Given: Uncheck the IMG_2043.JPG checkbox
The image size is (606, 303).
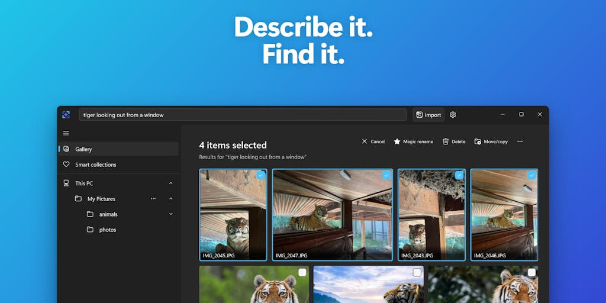Looking at the screenshot, I should pyautogui.click(x=459, y=175).
